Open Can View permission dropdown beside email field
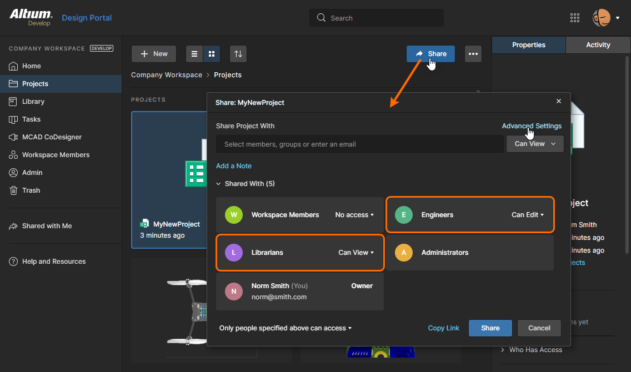This screenshot has width=631, height=372. pos(535,144)
